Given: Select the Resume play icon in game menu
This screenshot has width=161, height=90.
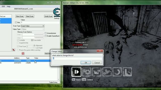Looking at the screenshot, I should 76,72.
